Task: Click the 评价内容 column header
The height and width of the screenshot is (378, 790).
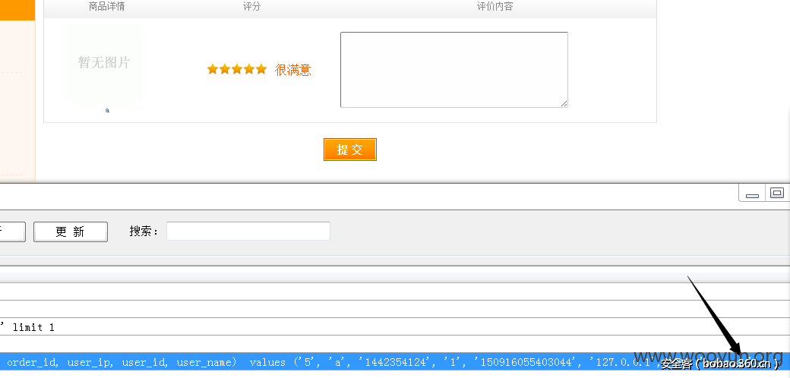Action: [495, 7]
